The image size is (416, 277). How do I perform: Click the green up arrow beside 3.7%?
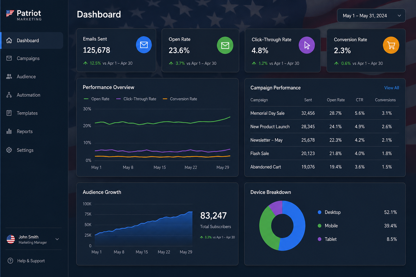pos(171,63)
